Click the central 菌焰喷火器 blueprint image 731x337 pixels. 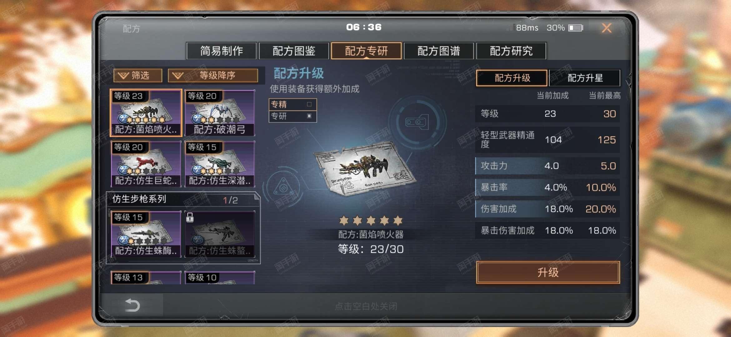pos(364,168)
